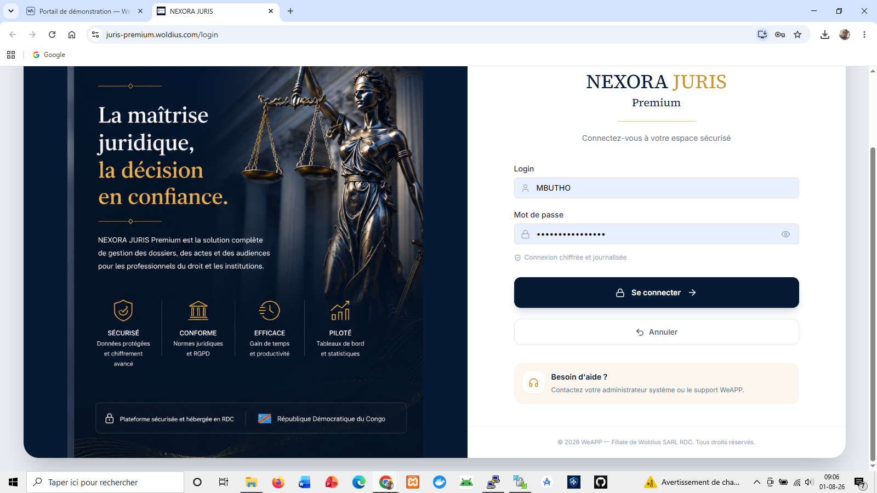Click the taskbar search box
The image size is (877, 493).
105,482
